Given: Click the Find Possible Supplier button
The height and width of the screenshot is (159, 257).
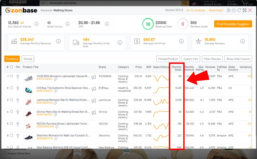Looking at the screenshot, I should 233,24.
